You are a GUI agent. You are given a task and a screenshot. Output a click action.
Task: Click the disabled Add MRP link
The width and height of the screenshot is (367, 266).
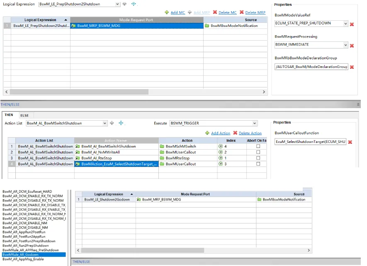202,12
